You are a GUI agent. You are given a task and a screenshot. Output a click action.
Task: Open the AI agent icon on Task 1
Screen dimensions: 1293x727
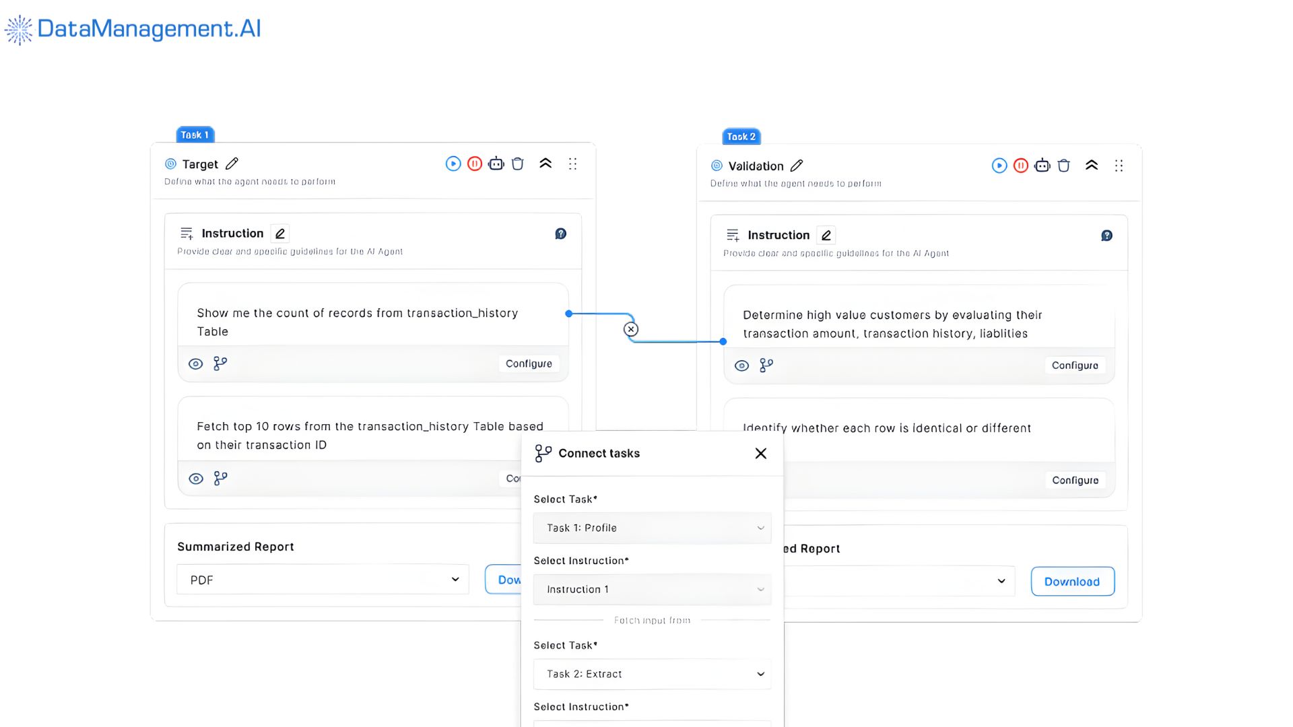tap(496, 164)
